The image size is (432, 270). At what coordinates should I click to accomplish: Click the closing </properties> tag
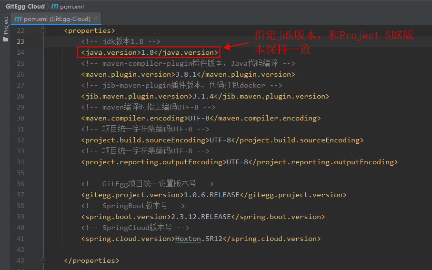[92, 260]
